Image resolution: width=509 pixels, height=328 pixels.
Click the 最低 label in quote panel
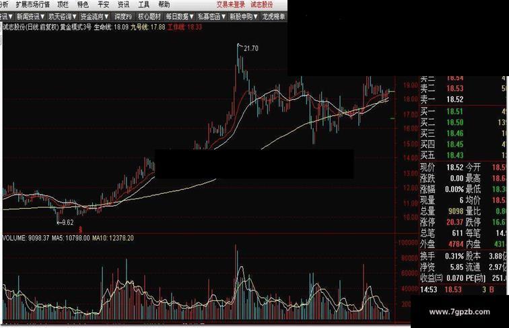[473, 189]
